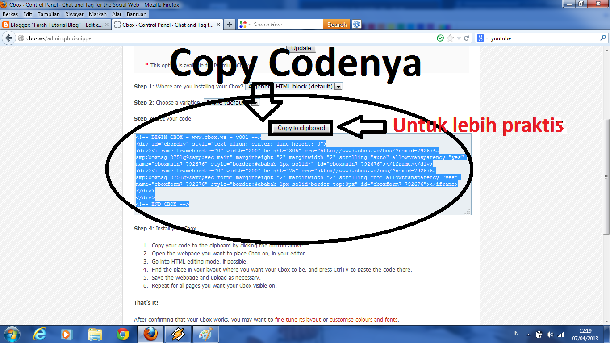Select the Cbox Control Panel tab
The width and height of the screenshot is (610, 343).
(x=167, y=25)
